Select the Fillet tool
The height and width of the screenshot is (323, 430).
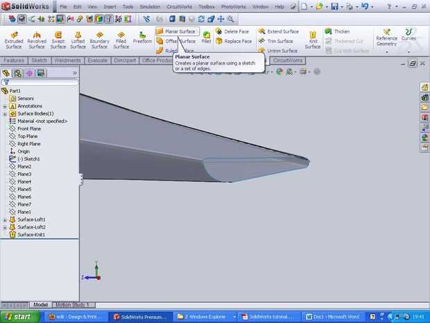point(206,38)
